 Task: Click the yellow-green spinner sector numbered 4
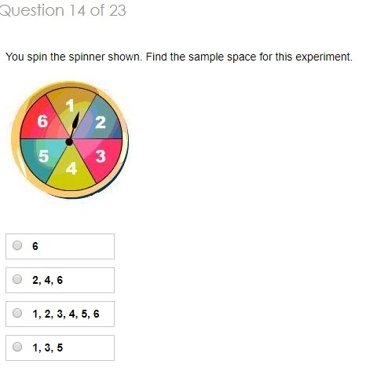71,171
